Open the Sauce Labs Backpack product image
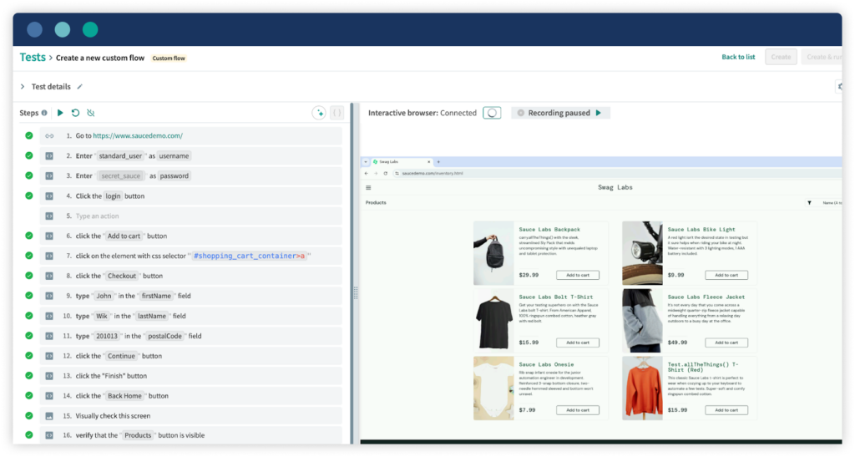Image resolution: width=855 pixels, height=457 pixels. [x=493, y=253]
